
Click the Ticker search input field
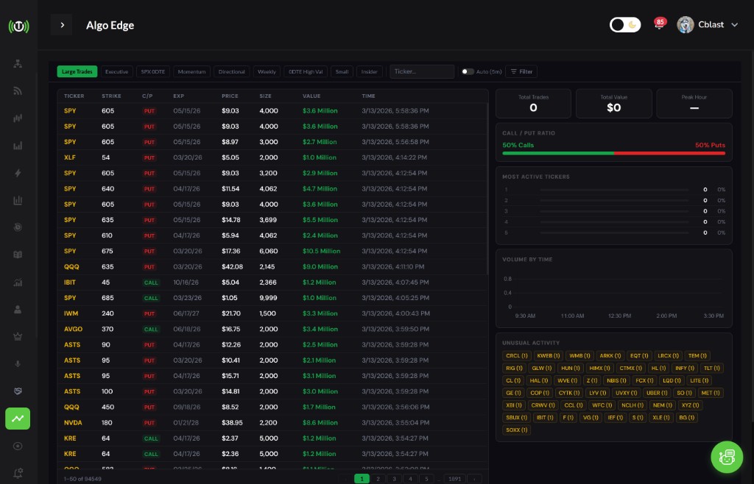[x=422, y=71]
